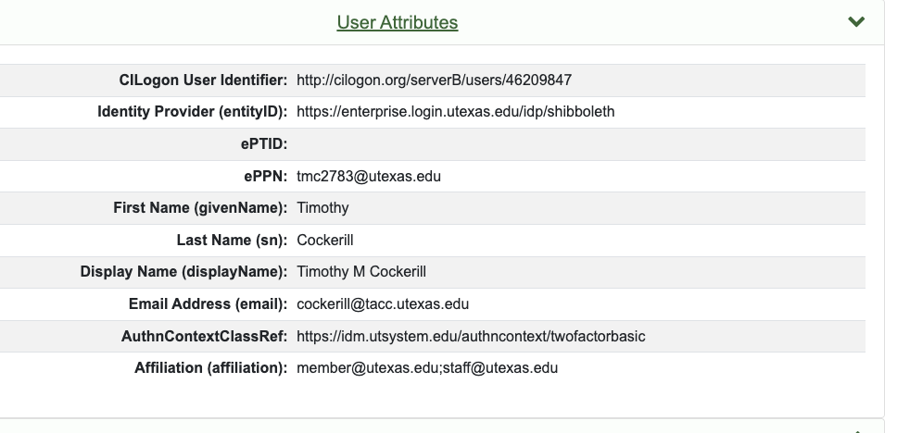Screen dimensions: 910x433
Task: Click the affiliation value member@utexas.edu;staff@utexas.edu
Action: pyautogui.click(x=427, y=368)
